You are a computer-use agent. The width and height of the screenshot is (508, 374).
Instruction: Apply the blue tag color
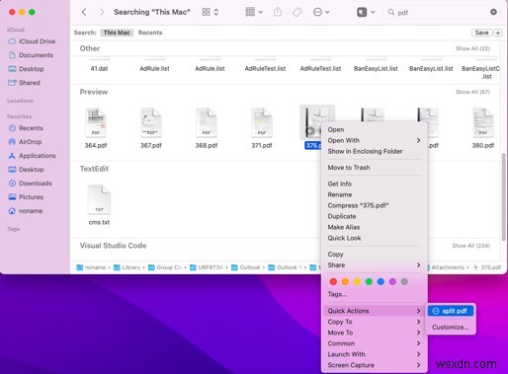tap(381, 281)
